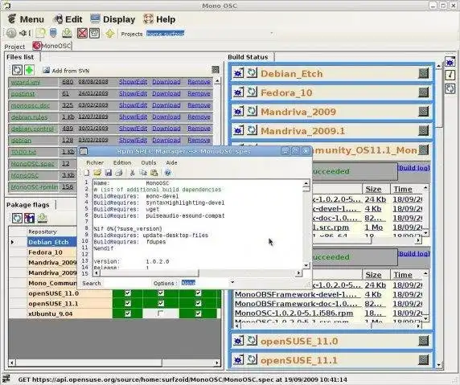460x385 pixels.
Task: Click the green download-arrow icon in main toolbar
Action: [x=67, y=33]
